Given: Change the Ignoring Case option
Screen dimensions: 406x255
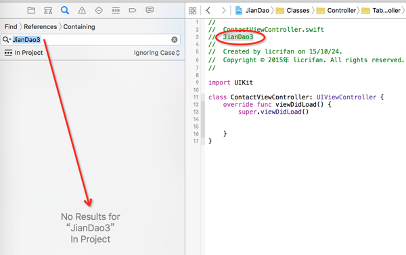Looking at the screenshot, I should (157, 53).
